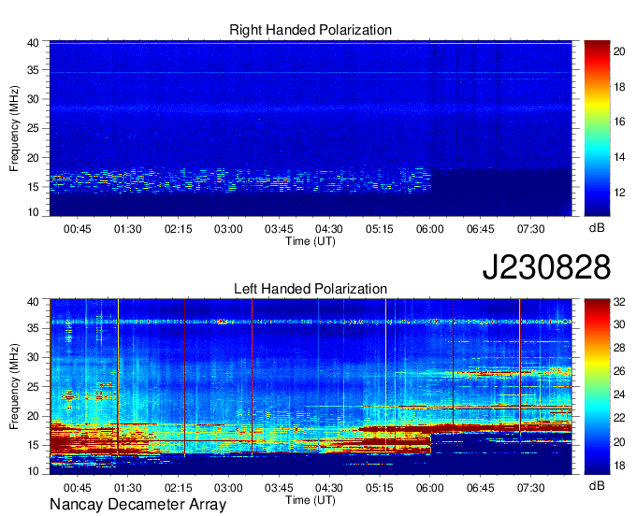
Task: Click 02:15 tick on lower time axis
Action: click(178, 488)
